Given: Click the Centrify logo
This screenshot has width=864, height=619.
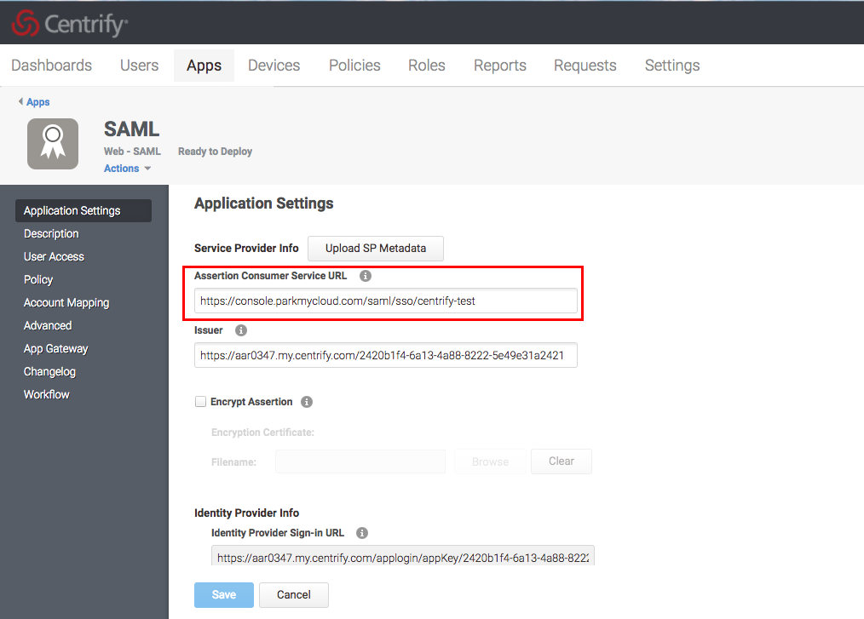Looking at the screenshot, I should coord(70,23).
